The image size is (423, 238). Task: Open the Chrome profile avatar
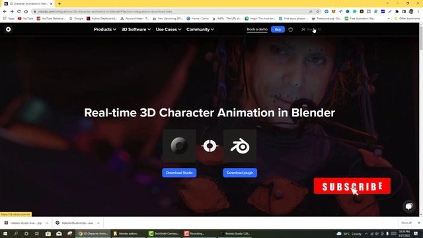pos(411,12)
